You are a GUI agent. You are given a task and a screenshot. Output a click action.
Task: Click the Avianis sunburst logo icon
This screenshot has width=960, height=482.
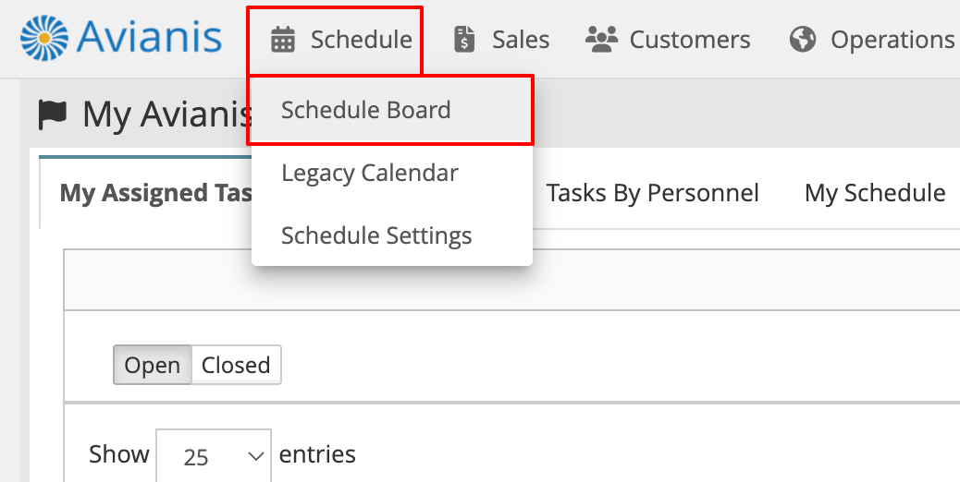click(x=44, y=39)
